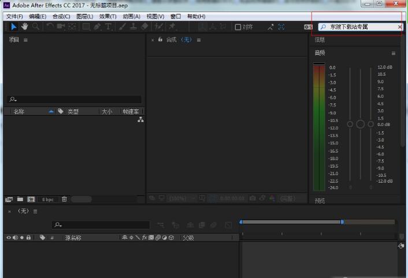The image size is (408, 278).
Task: Toggle the lock column icon in timeline
Action: [x=28, y=238]
